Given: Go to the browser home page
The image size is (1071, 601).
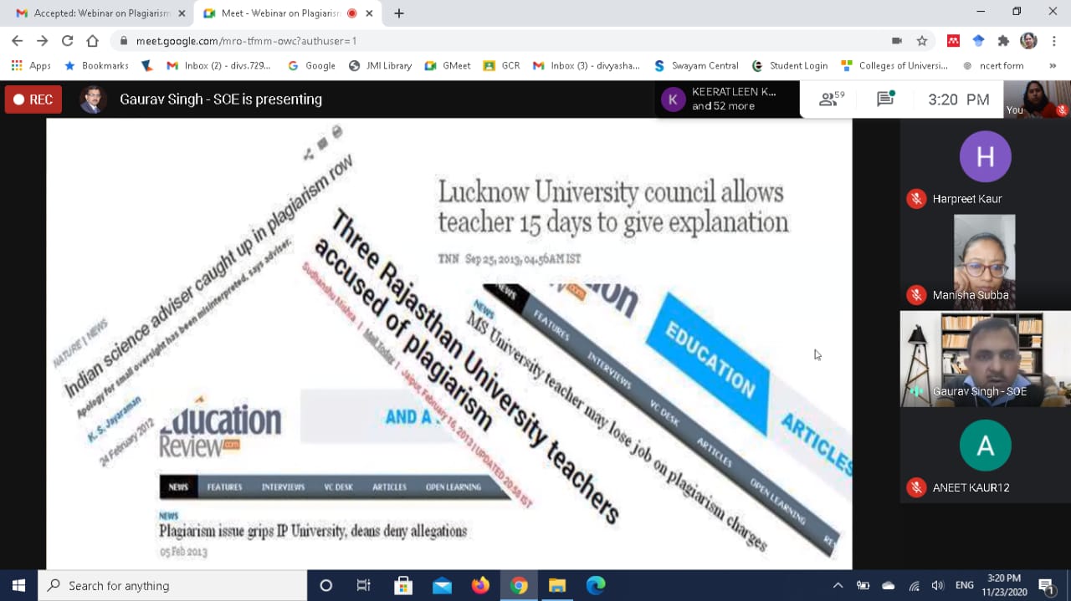Looking at the screenshot, I should pyautogui.click(x=92, y=41).
